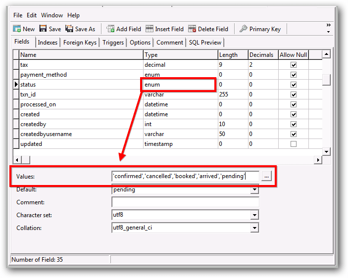This screenshot has height=278, width=348.
Task: Select the Fields tab
Action: pyautogui.click(x=22, y=42)
